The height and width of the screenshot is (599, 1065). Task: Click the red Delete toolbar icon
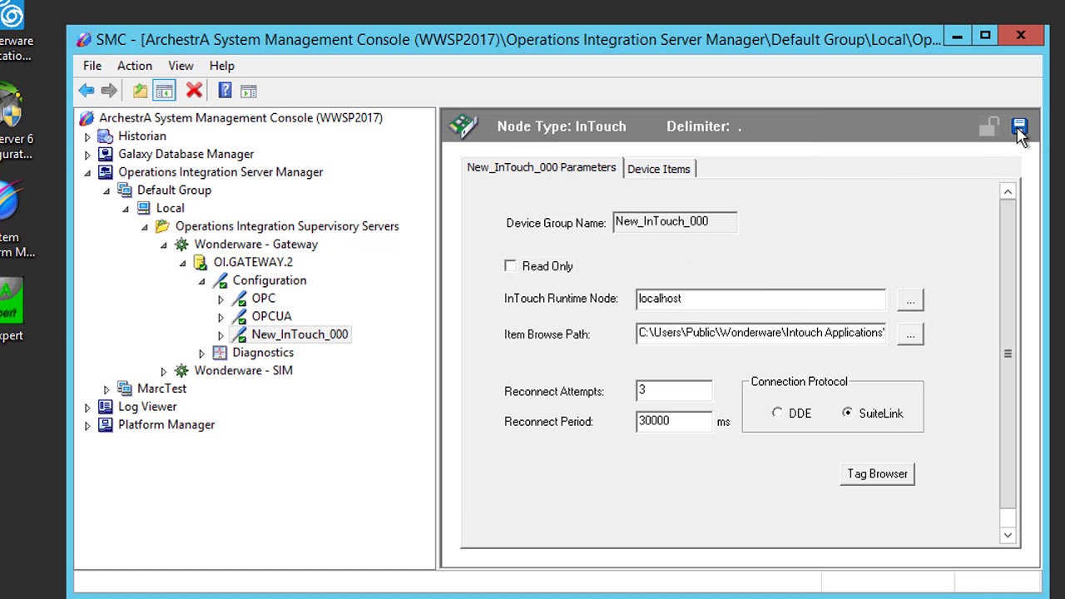click(x=194, y=91)
